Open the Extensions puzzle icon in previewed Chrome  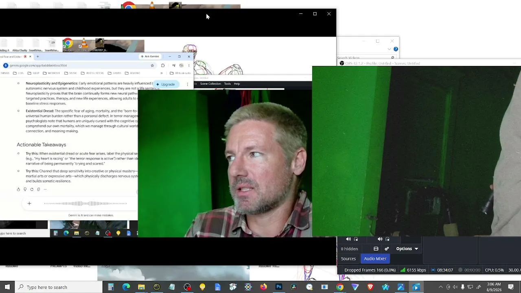pos(163,65)
